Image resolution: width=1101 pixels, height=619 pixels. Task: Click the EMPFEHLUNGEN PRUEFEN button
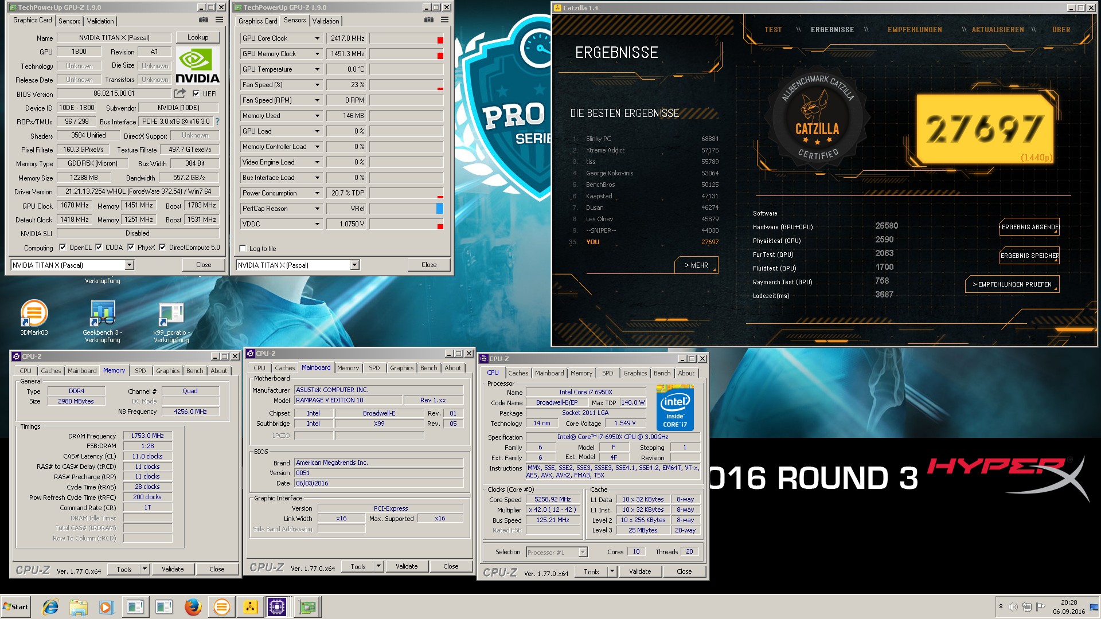click(1012, 284)
